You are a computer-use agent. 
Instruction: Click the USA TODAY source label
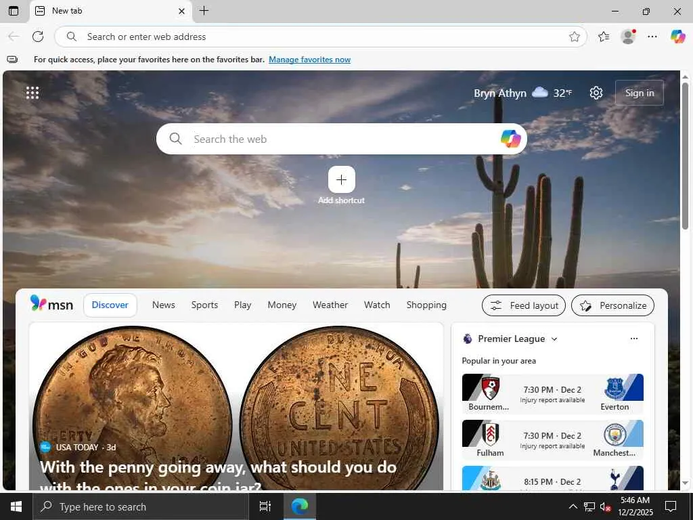(77, 448)
